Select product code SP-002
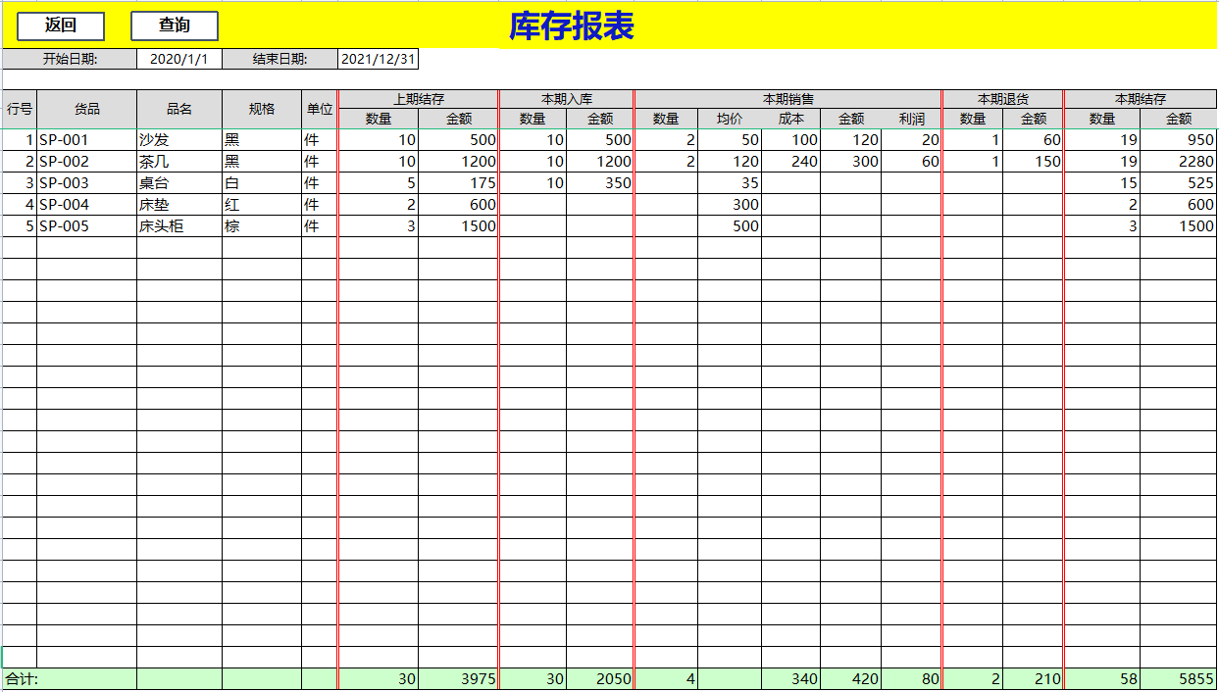The width and height of the screenshot is (1219, 692). [x=87, y=162]
